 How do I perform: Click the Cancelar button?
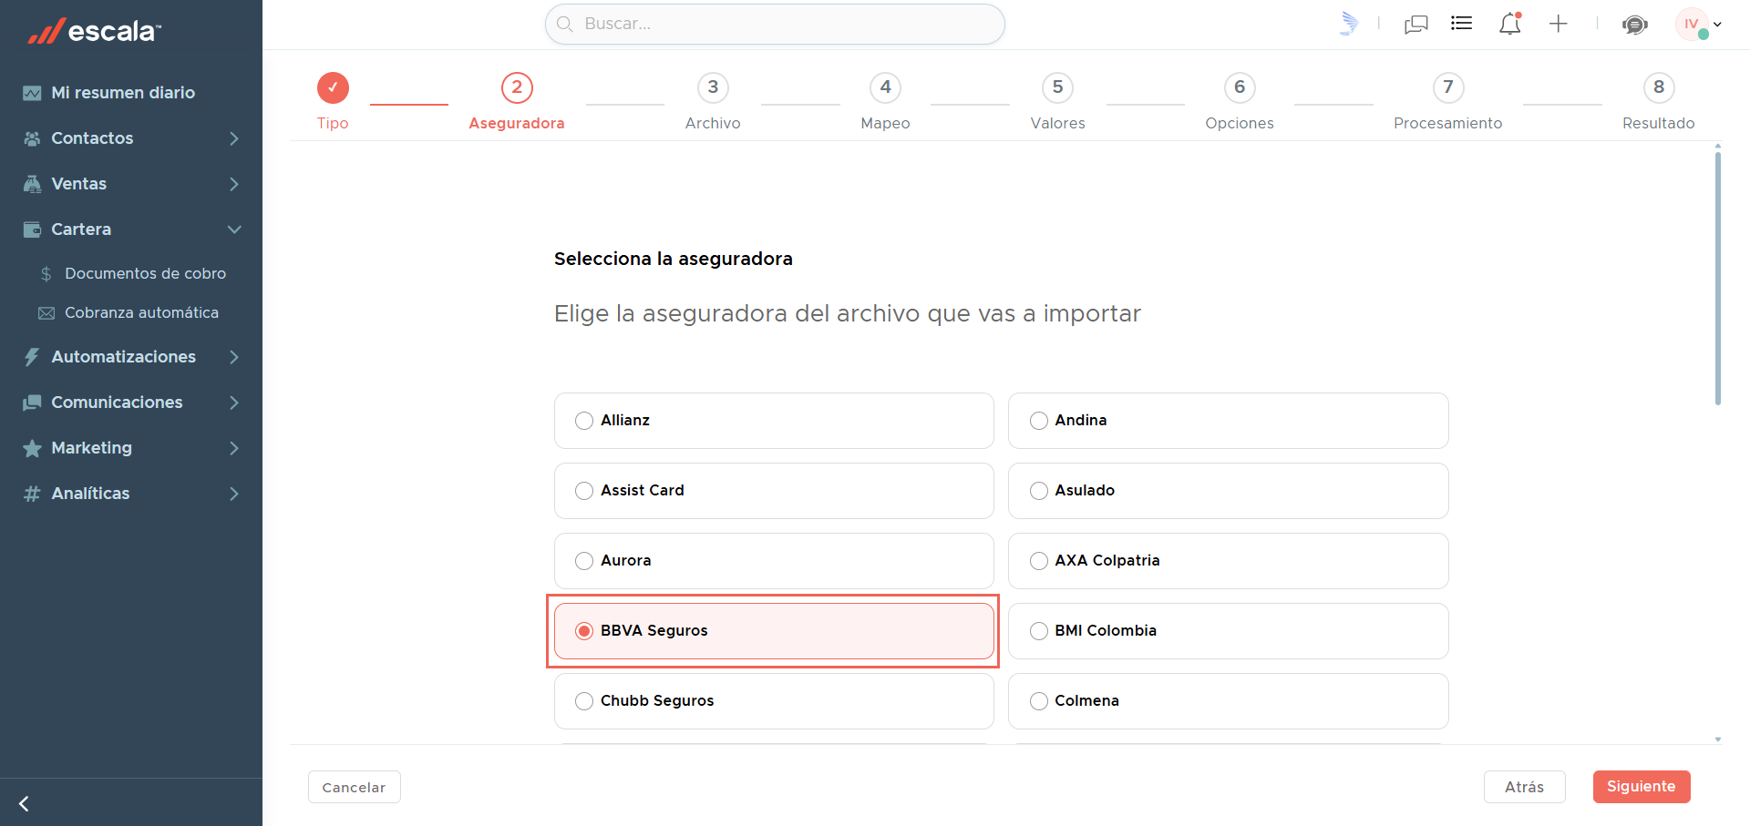(x=354, y=787)
